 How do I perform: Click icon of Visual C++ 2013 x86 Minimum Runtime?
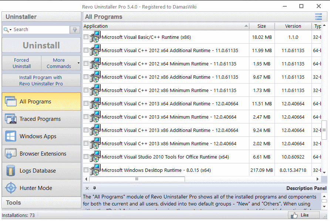[x=95, y=143]
